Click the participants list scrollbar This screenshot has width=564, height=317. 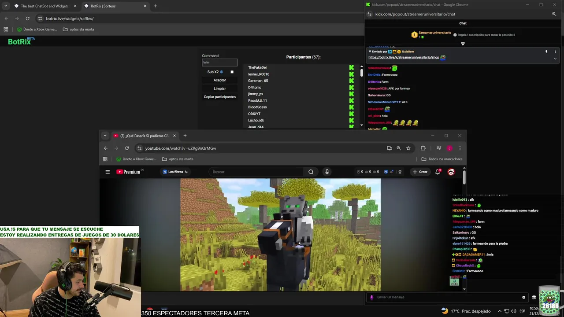[362, 73]
